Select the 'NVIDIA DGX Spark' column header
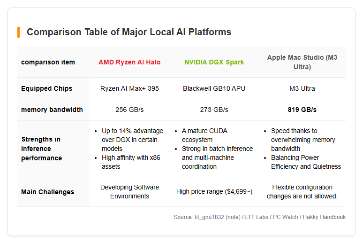This screenshot has width=363, height=244. pyautogui.click(x=214, y=62)
